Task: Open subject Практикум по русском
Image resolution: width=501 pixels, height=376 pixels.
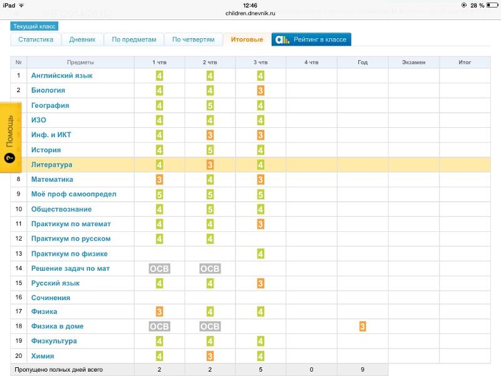Action: 71,239
